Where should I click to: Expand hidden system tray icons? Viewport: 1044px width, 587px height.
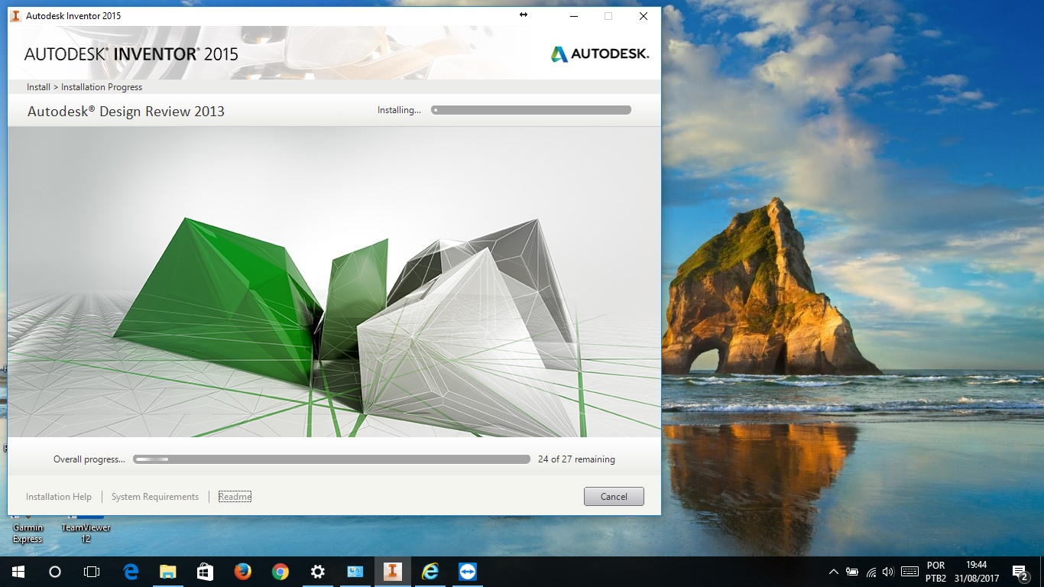[834, 571]
